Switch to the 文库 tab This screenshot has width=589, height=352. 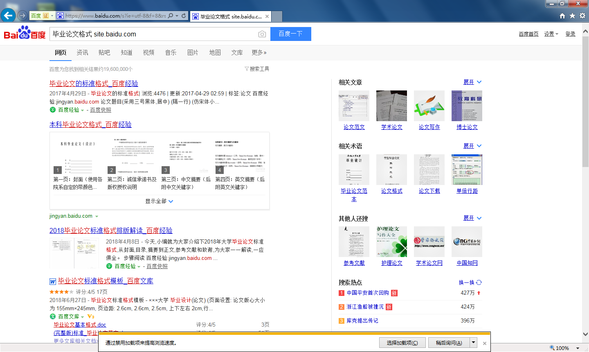click(x=237, y=52)
